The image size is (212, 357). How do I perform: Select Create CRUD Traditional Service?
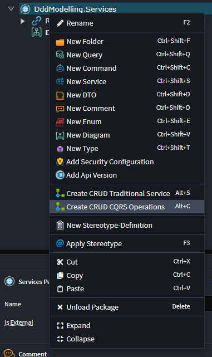[x=127, y=193]
